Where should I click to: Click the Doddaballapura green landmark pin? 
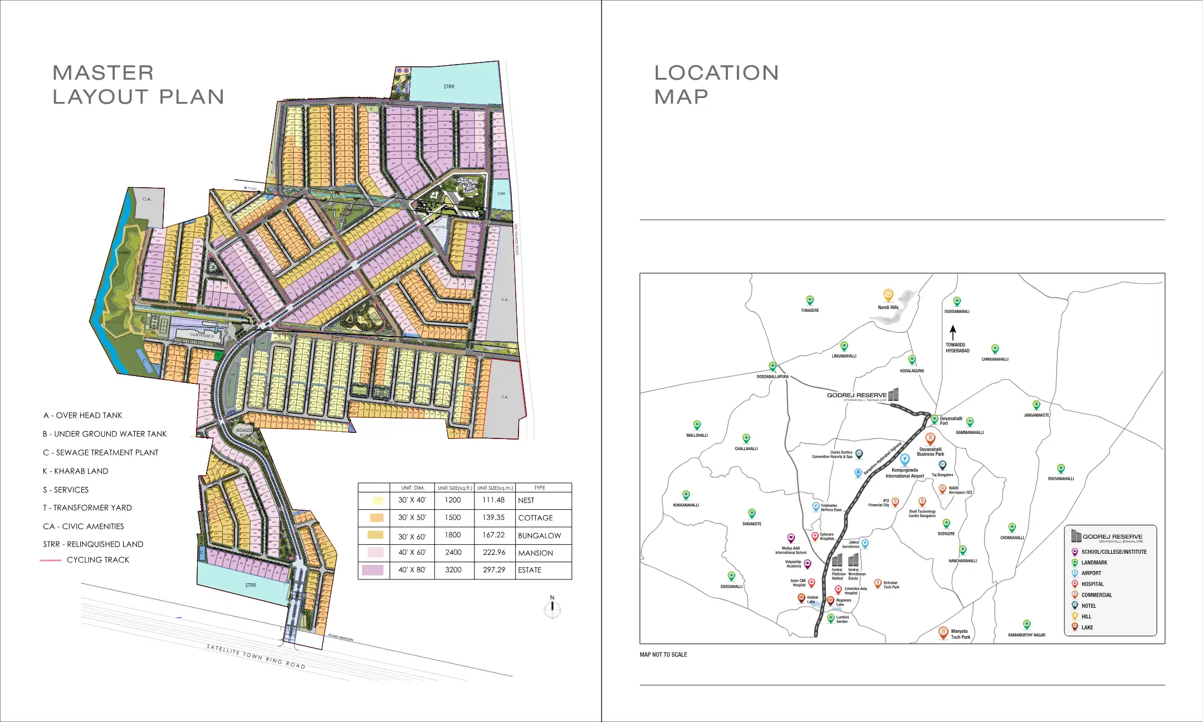pyautogui.click(x=772, y=367)
